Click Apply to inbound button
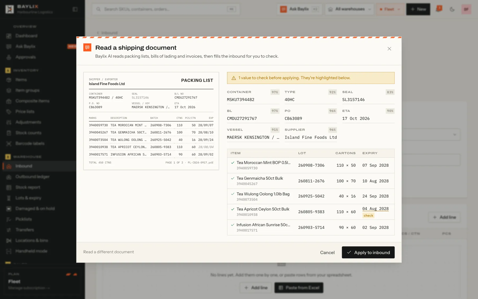 (368, 252)
